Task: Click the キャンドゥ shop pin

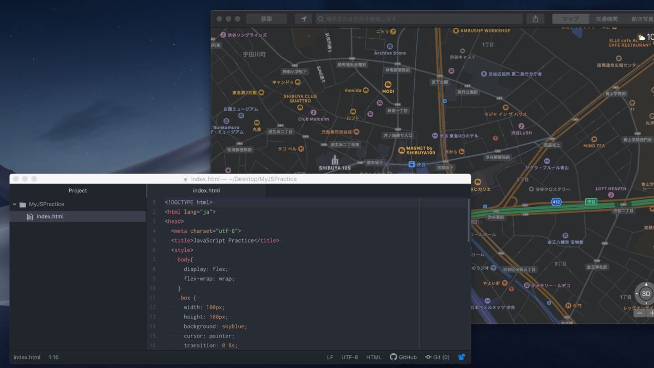Action: click(x=298, y=82)
